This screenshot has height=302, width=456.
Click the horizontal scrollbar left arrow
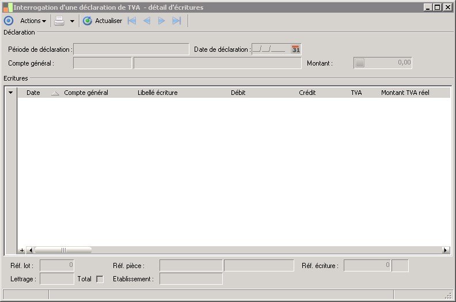[x=31, y=250]
